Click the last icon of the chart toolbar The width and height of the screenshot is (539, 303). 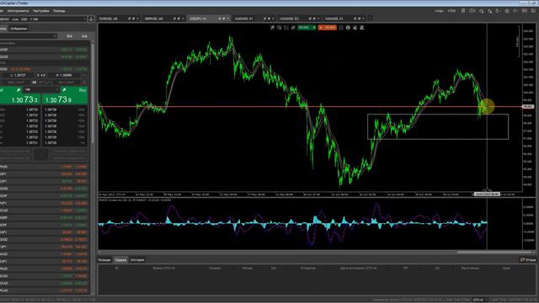coord(362,28)
